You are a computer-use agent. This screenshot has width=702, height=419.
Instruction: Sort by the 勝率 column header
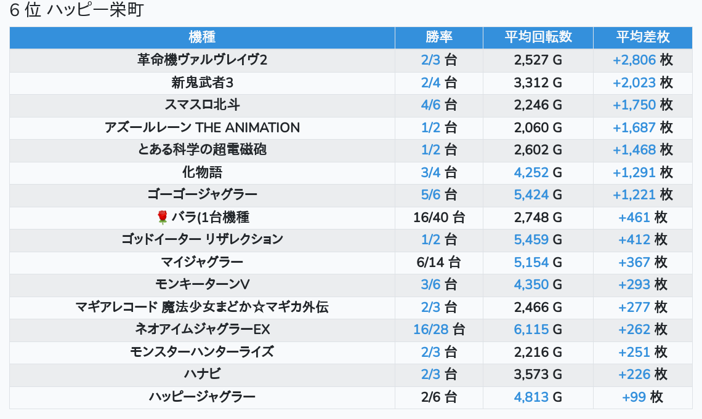[x=438, y=37]
